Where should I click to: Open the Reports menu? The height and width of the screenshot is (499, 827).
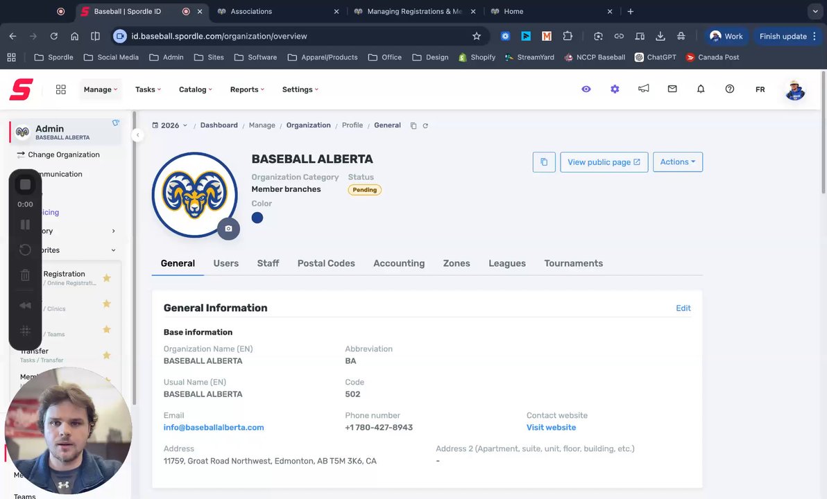247,89
